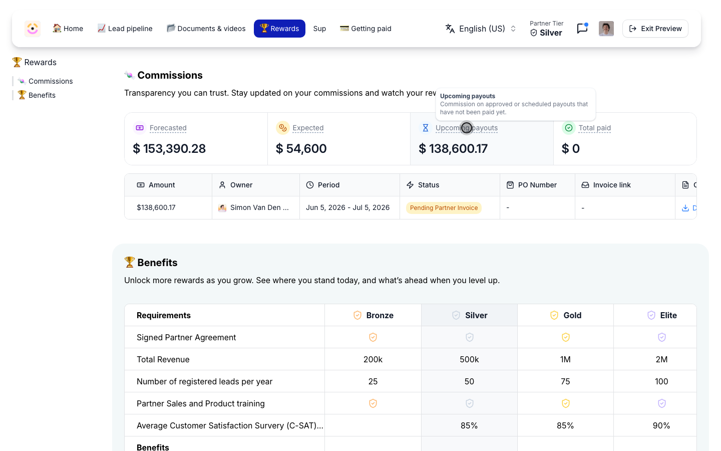Open the Sup navigation tab
721x451 pixels.
319,29
